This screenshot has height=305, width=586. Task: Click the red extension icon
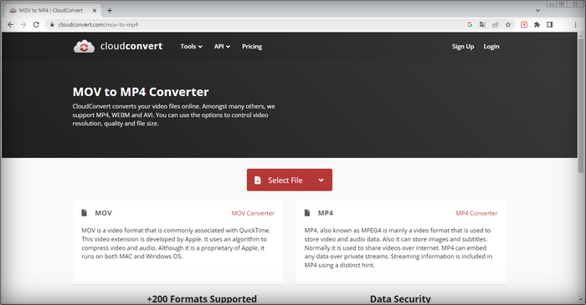point(524,24)
